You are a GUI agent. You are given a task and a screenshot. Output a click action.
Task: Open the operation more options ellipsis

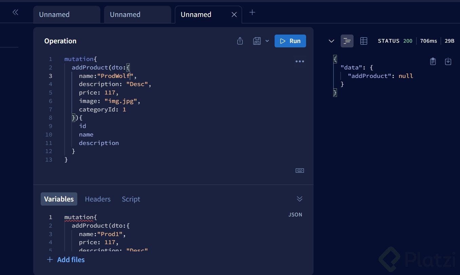coord(300,62)
